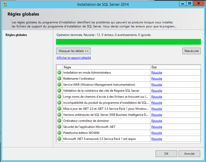This screenshot has width=206, height=162.
Task: Click title bar text Installation de SQL Server 2014
Action: click(x=103, y=5)
